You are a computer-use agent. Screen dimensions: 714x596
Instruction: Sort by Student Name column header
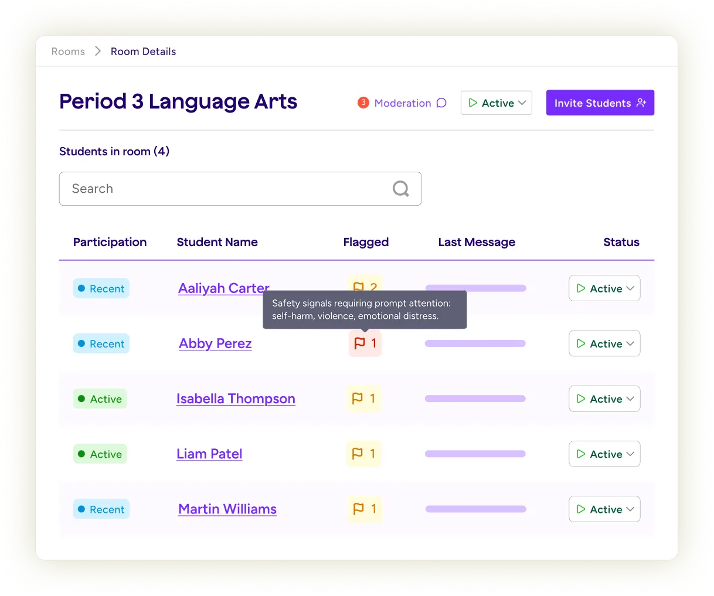coord(217,242)
